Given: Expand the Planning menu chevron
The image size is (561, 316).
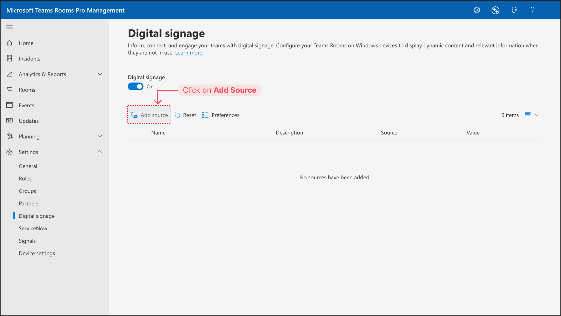Looking at the screenshot, I should point(100,136).
